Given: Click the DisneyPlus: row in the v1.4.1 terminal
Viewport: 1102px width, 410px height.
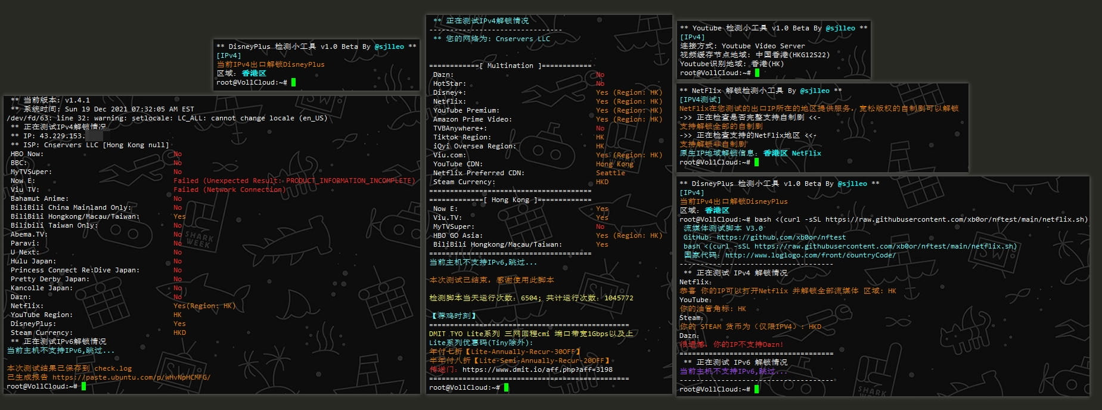Looking at the screenshot, I should [98, 324].
